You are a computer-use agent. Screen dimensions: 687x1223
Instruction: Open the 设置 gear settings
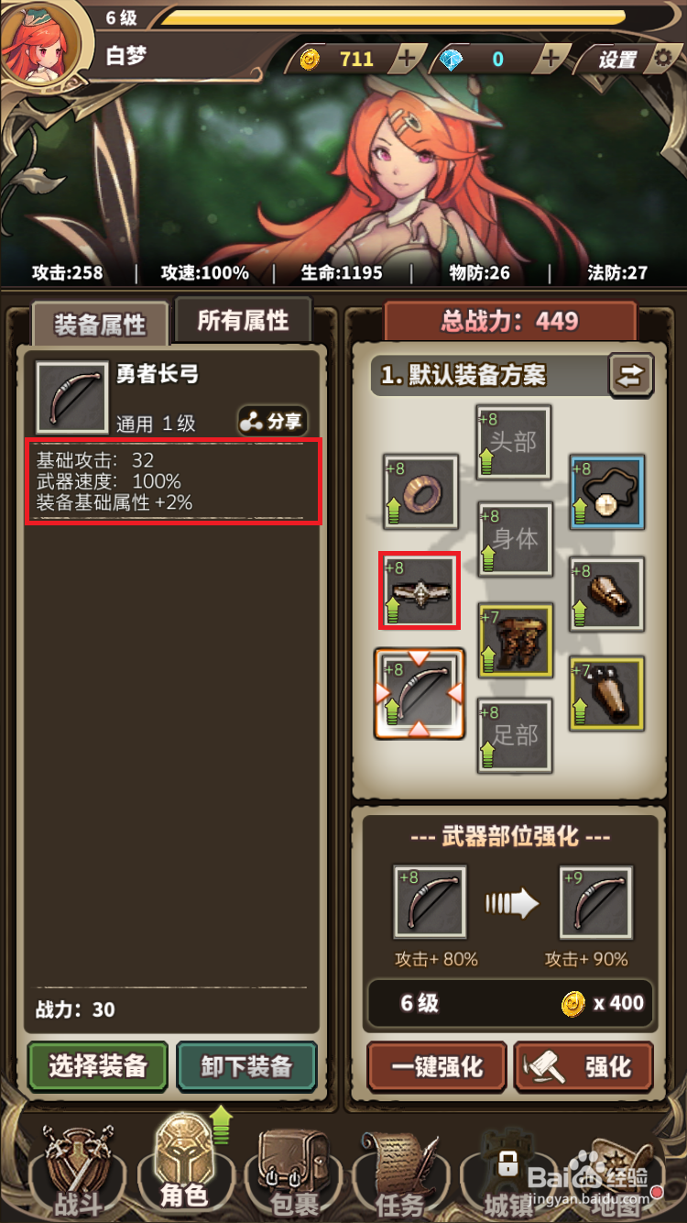634,60
